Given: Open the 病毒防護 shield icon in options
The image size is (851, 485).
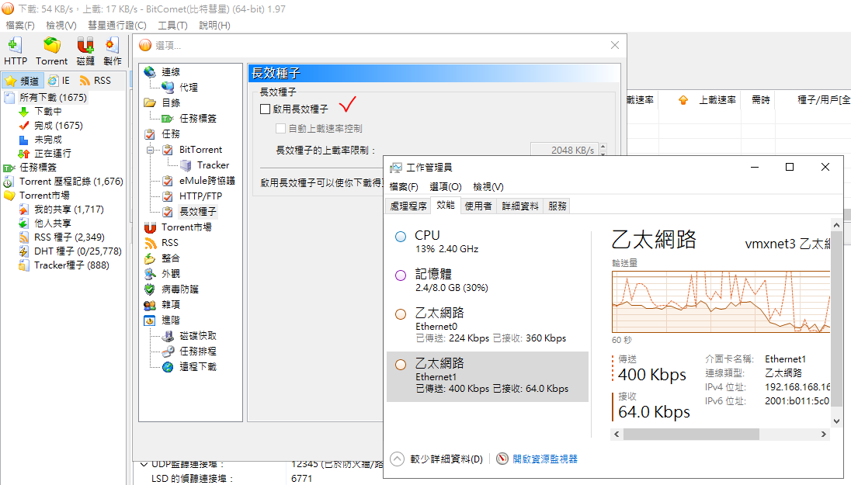Looking at the screenshot, I should [151, 289].
